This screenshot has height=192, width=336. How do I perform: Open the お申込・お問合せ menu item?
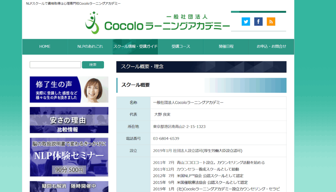point(271,47)
